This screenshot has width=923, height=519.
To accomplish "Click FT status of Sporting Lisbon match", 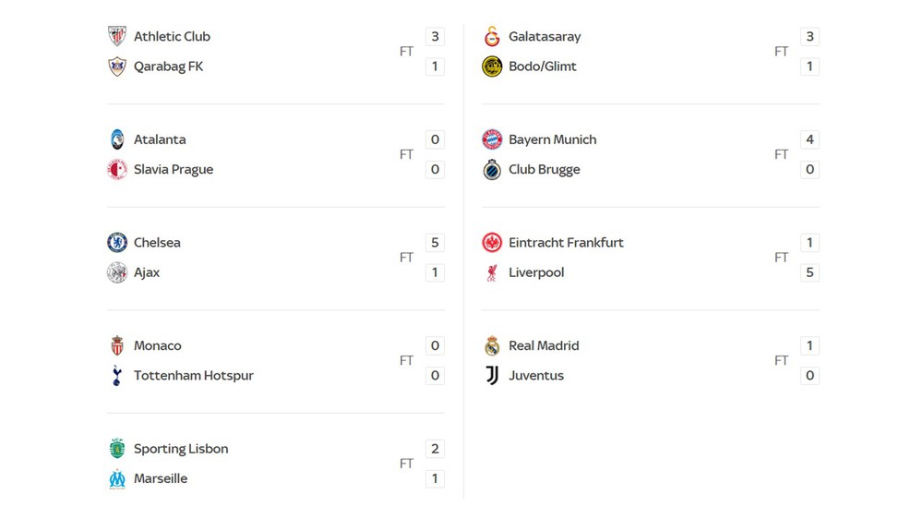I will coord(406,464).
